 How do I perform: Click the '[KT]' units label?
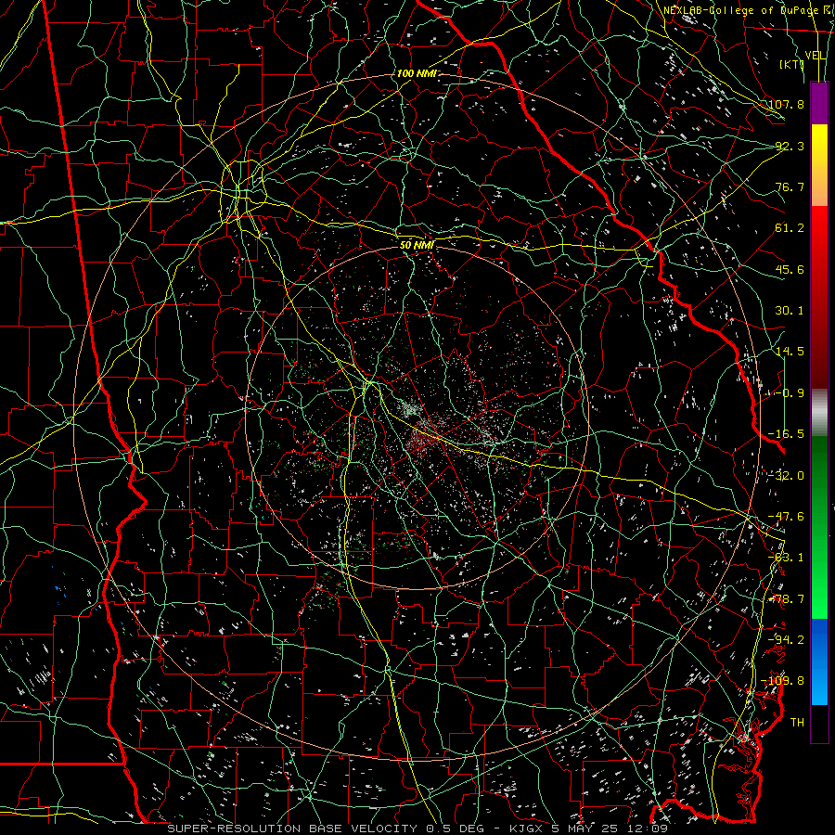[791, 64]
